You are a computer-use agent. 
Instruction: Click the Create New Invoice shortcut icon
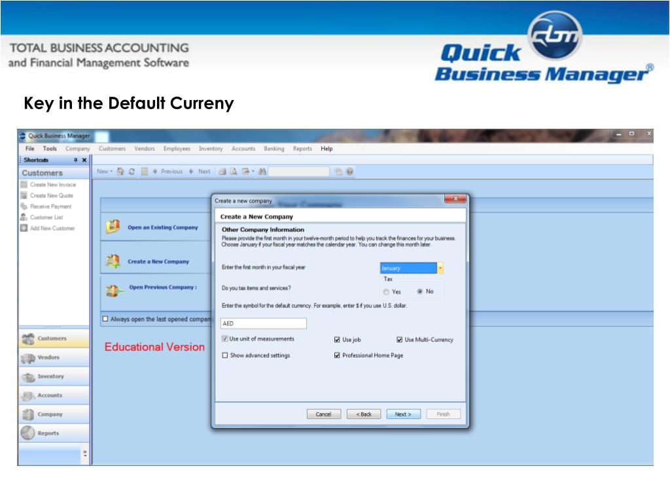24,184
